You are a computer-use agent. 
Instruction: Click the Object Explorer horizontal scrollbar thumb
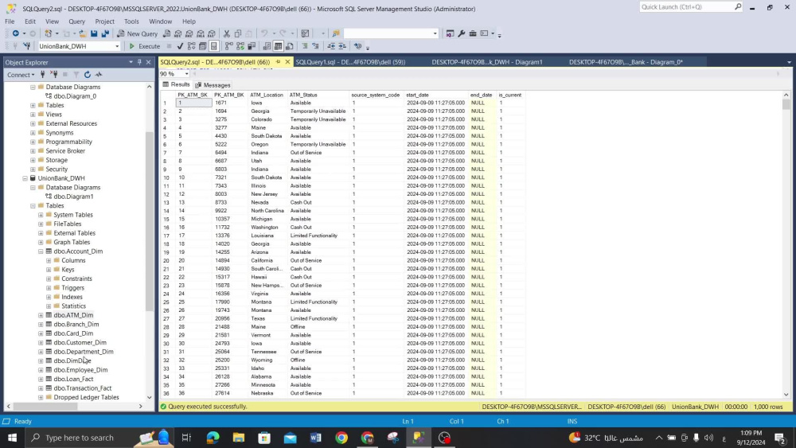pyautogui.click(x=45, y=407)
